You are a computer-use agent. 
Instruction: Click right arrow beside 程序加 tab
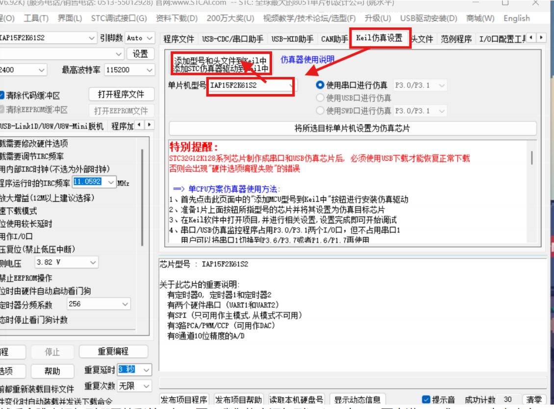point(150,124)
